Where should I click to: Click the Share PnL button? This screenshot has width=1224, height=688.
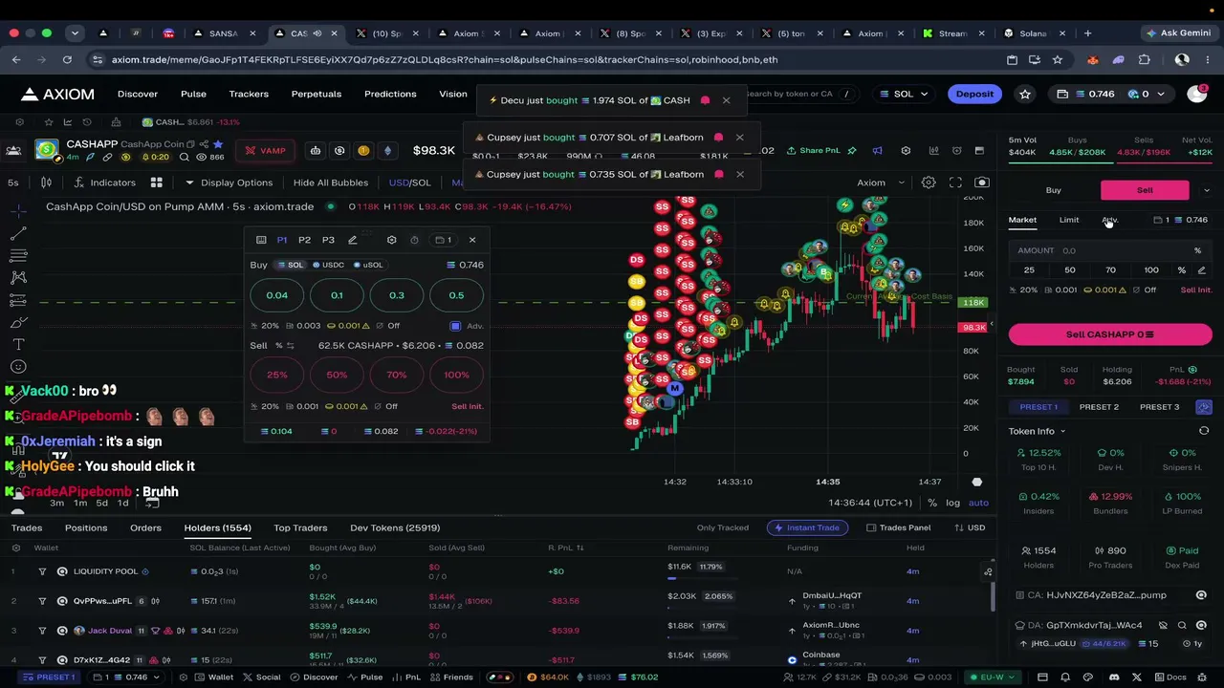point(814,151)
